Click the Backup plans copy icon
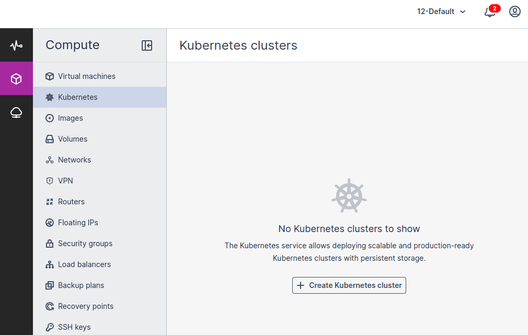Image resolution: width=528 pixels, height=335 pixels. [x=50, y=285]
